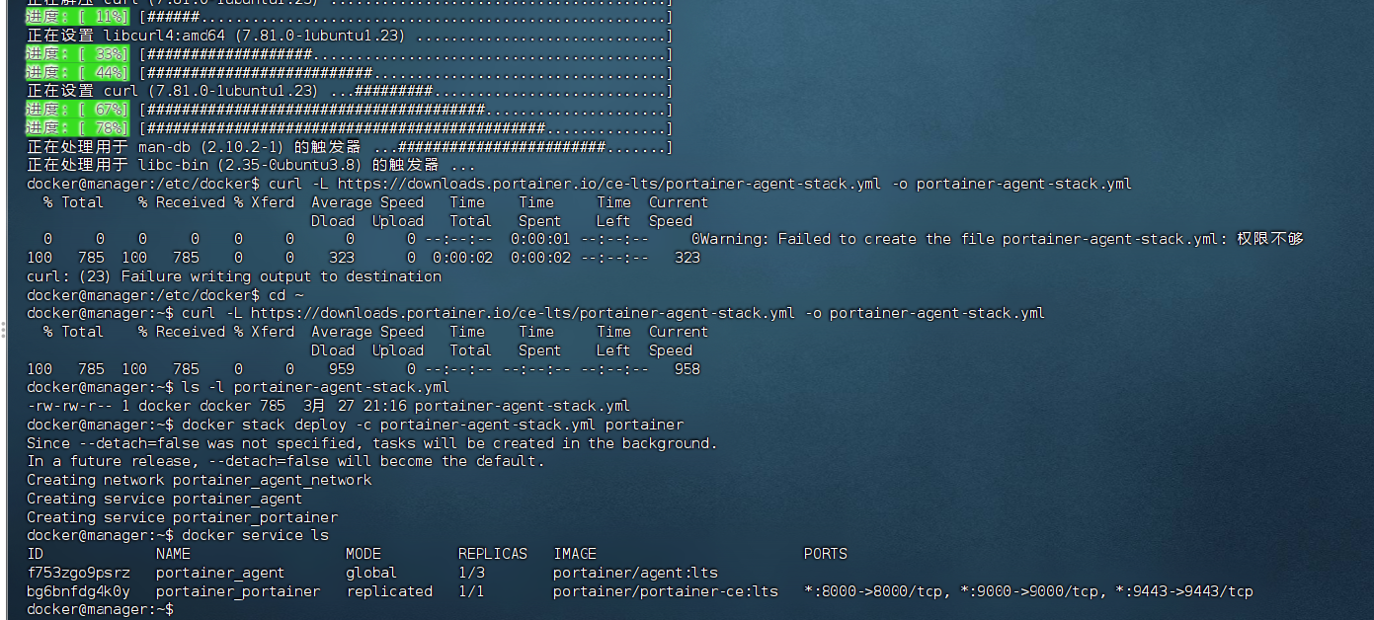
Task: Click 'Creating service portainer_portainer' line
Action: pyautogui.click(x=182, y=517)
